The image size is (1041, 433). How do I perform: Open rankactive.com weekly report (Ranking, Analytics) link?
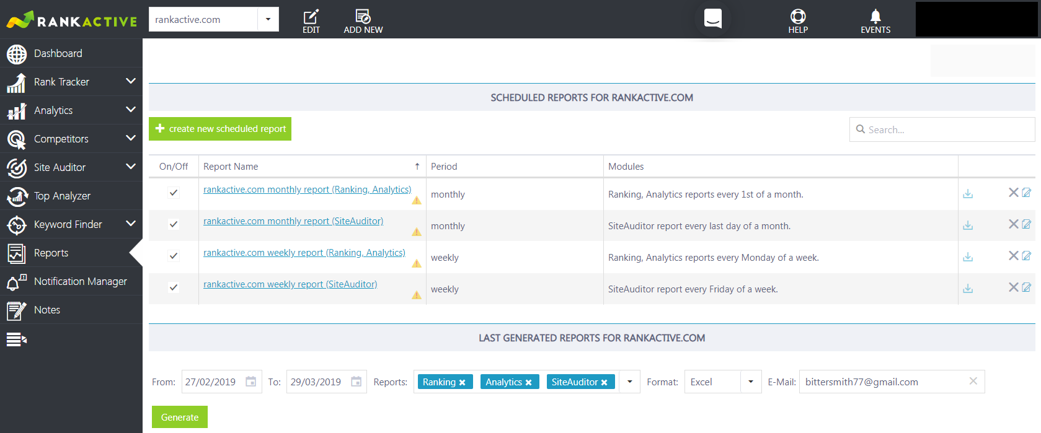pyautogui.click(x=304, y=253)
